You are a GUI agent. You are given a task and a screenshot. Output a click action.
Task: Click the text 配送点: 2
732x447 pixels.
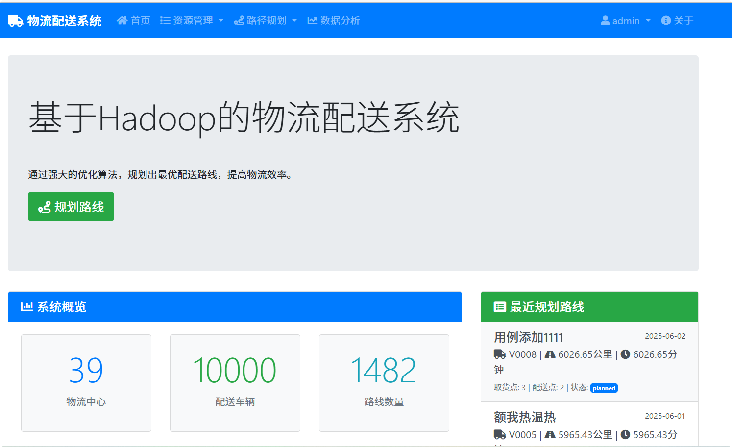[x=548, y=387]
